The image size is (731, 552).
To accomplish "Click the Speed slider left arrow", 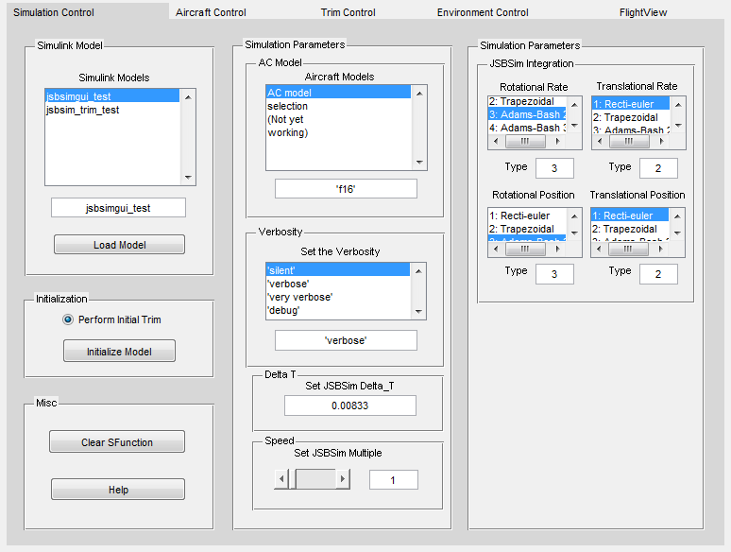I will [281, 479].
